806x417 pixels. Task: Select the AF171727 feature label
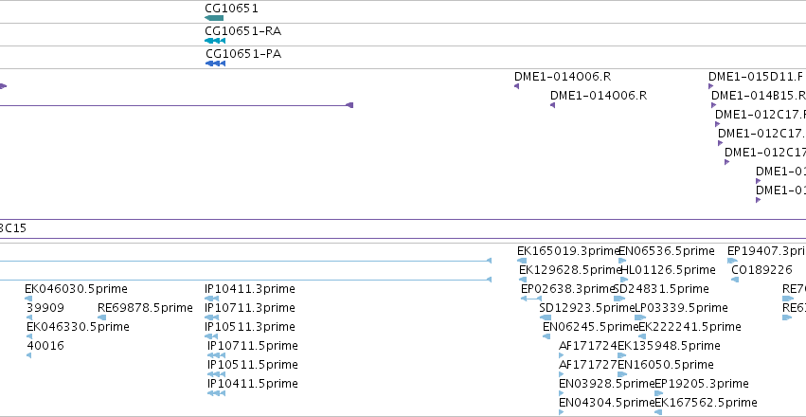tap(588, 365)
